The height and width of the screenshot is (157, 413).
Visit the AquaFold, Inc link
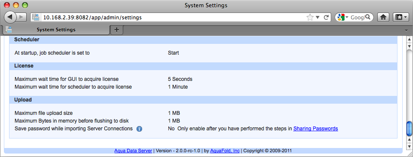coord(225,151)
